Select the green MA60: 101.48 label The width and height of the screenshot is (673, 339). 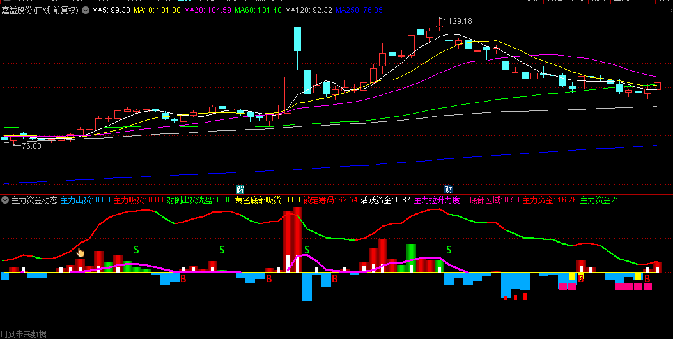click(x=258, y=10)
